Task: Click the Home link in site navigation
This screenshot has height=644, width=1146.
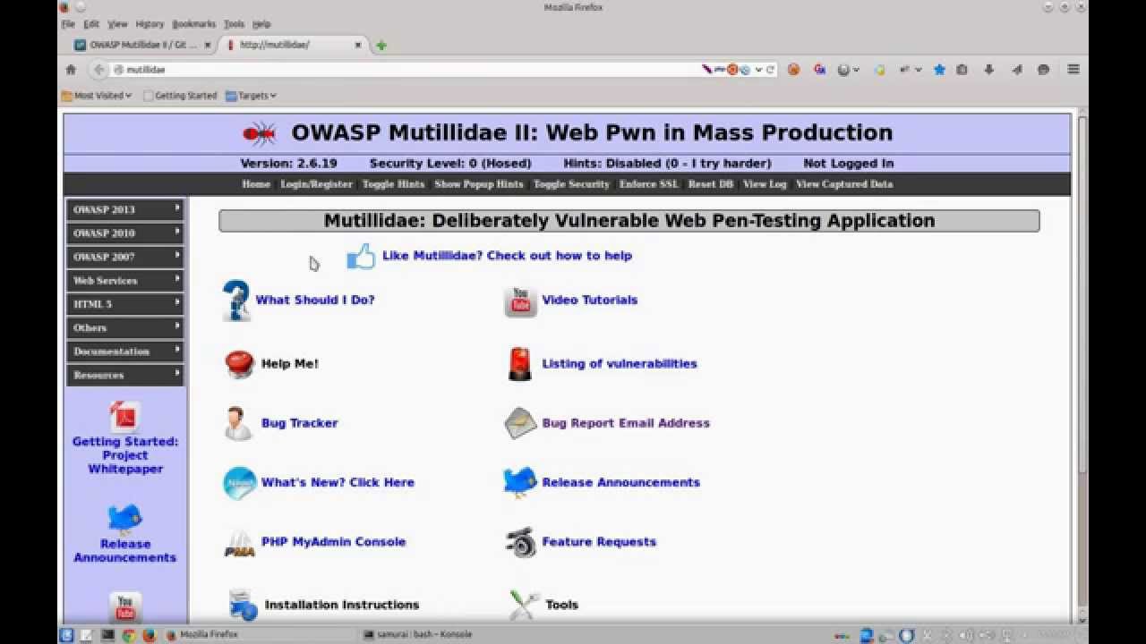Action: coord(256,184)
